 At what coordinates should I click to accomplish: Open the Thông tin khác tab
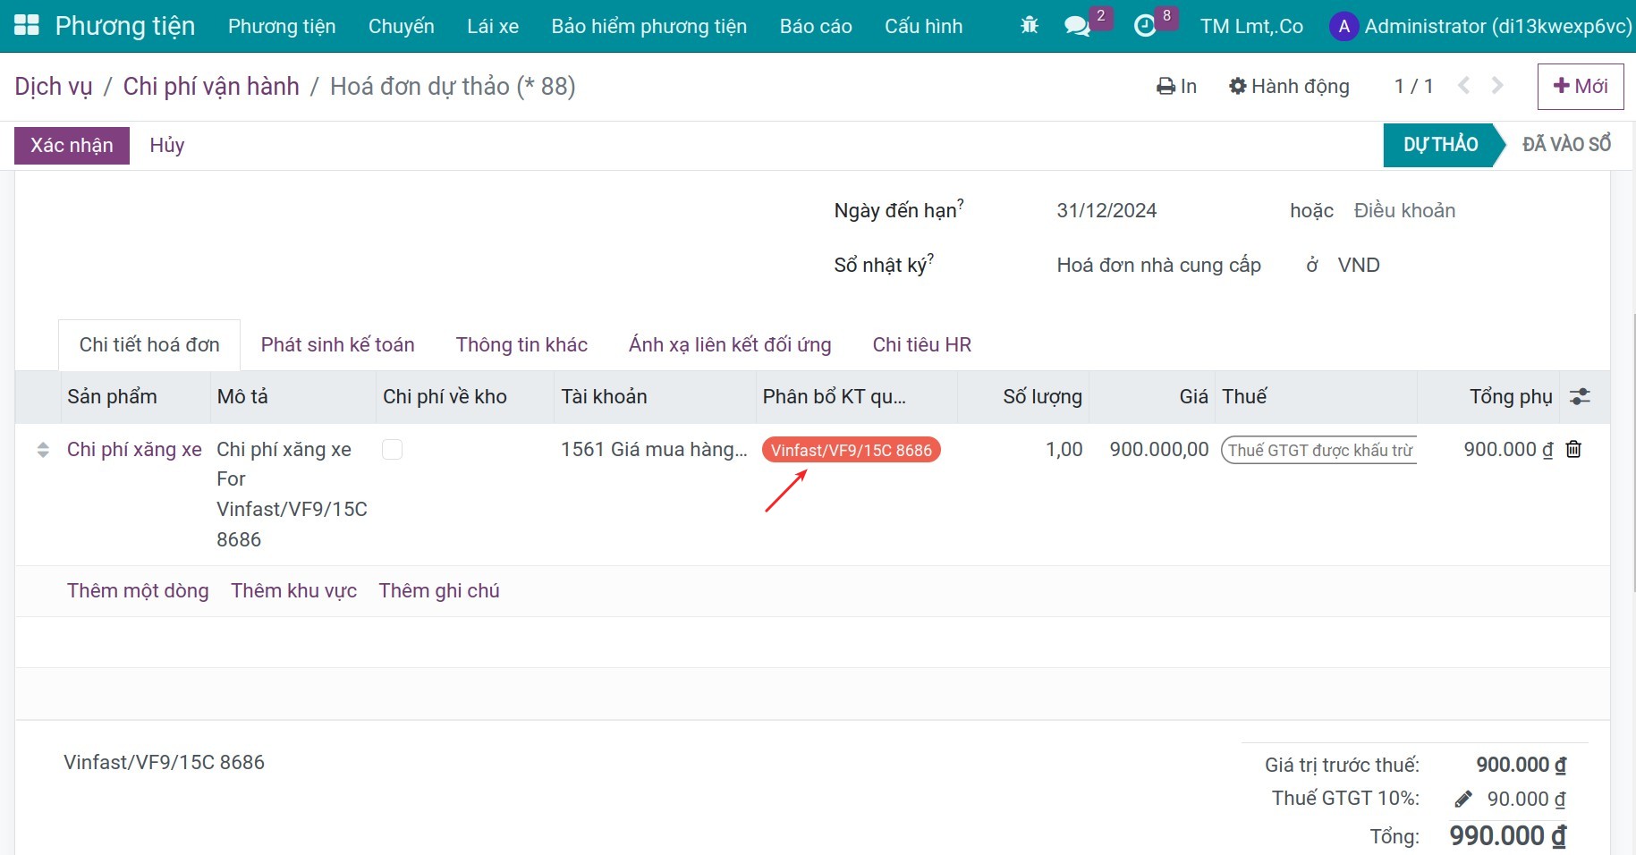click(x=521, y=345)
